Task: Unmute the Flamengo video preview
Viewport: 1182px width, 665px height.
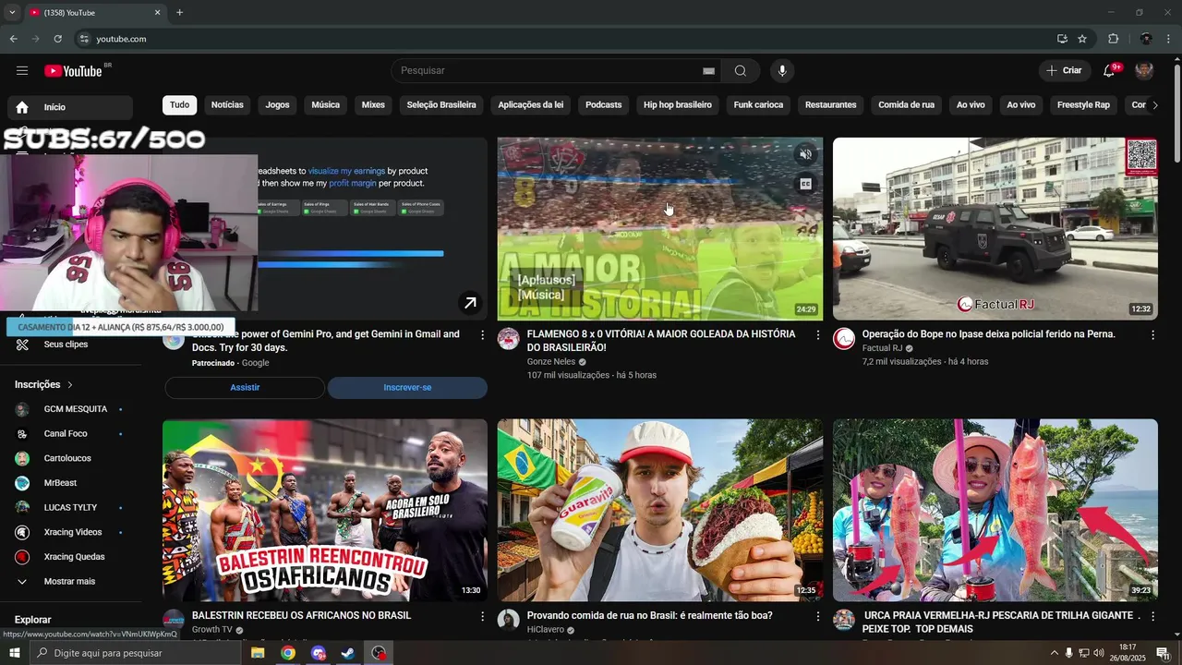Action: (805, 155)
